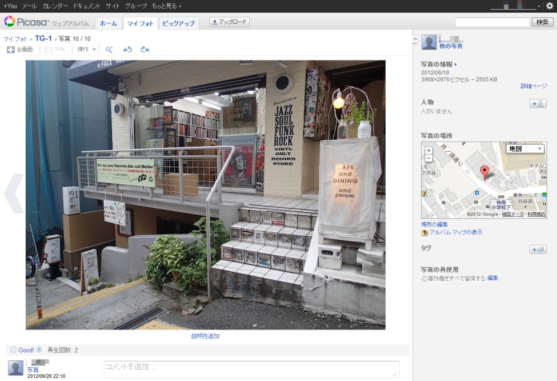557x381 pixels.
Task: Click the 場所の編集 link
Action: coord(434,224)
